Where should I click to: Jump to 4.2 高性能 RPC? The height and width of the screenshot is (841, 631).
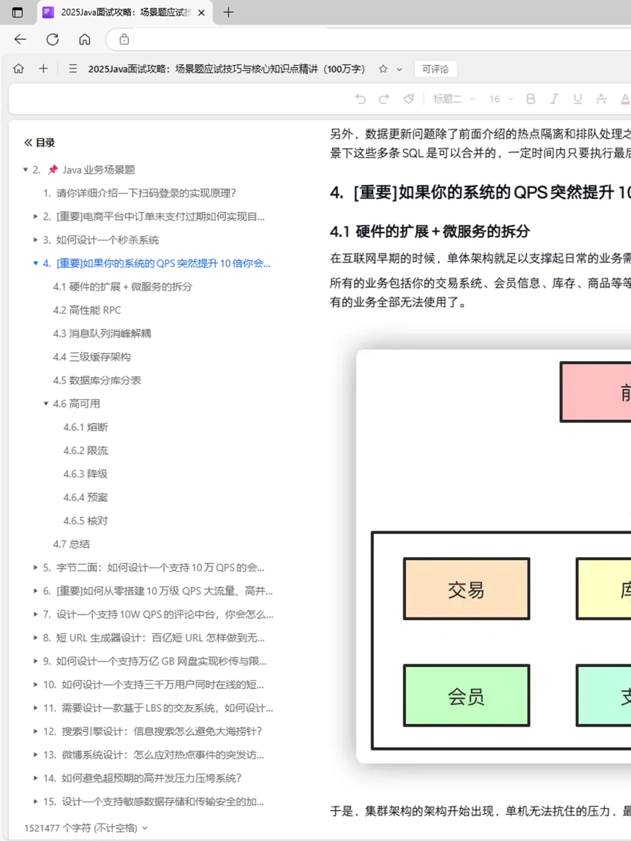[x=87, y=310]
